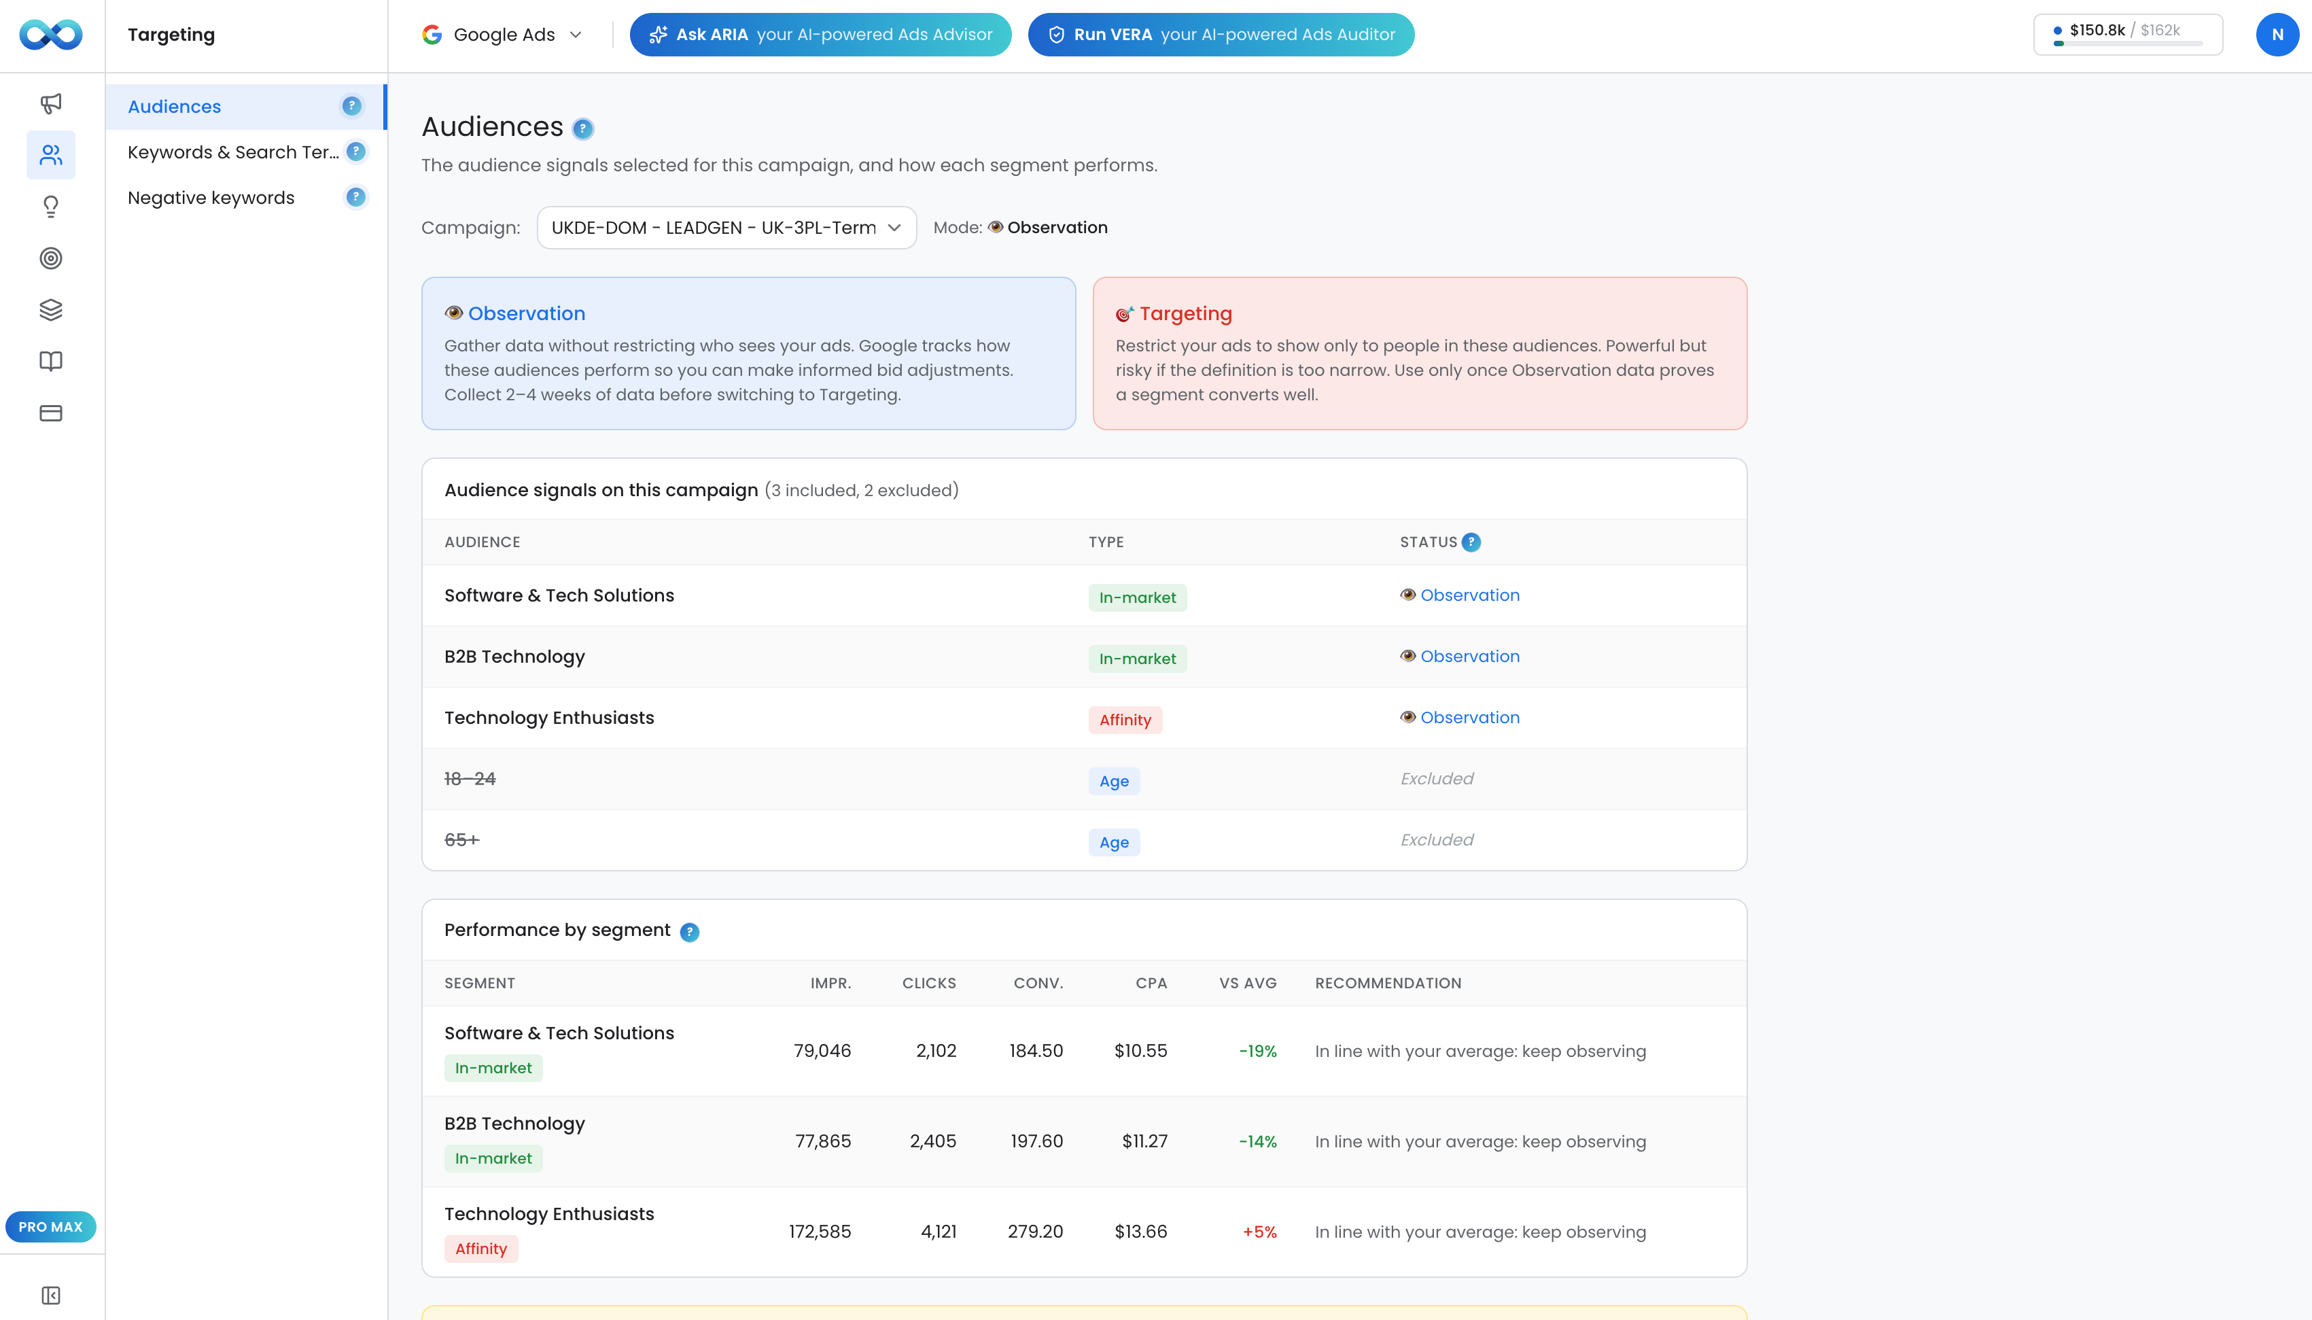
Task: Click the struck-through 18–24 age audience
Action: [x=470, y=779]
